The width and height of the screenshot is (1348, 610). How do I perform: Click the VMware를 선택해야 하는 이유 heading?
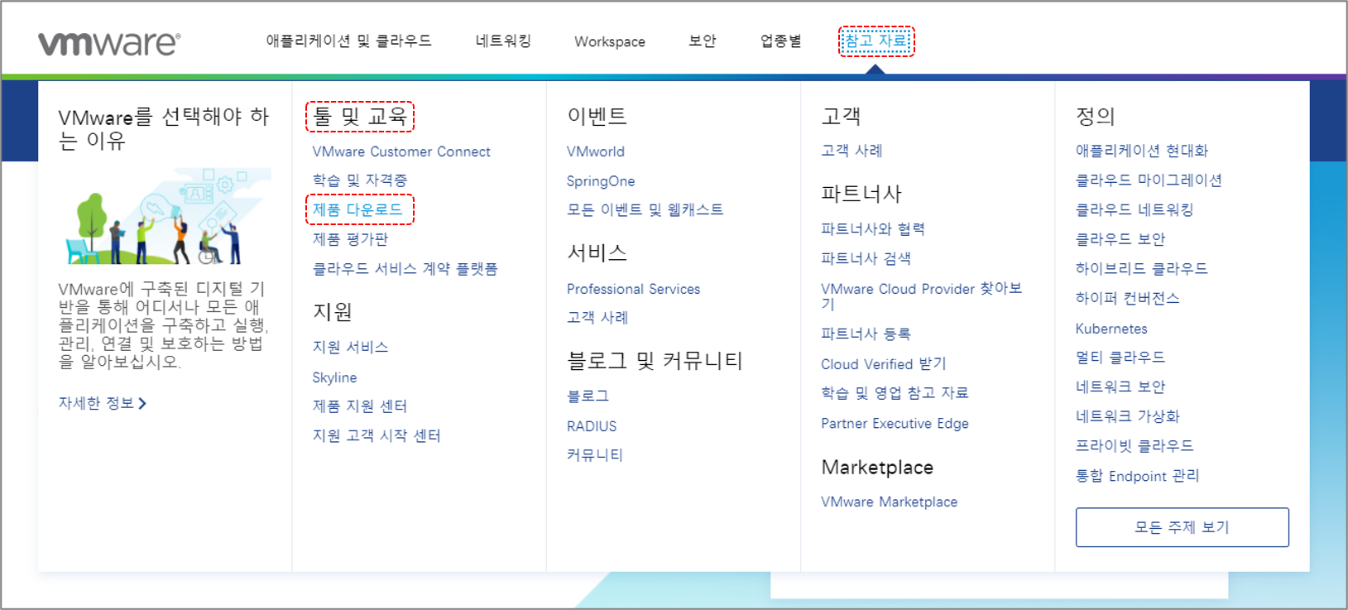[x=164, y=128]
